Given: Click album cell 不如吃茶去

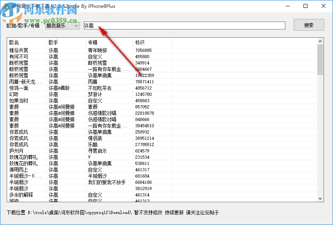Looking at the screenshot, I should (100, 88).
